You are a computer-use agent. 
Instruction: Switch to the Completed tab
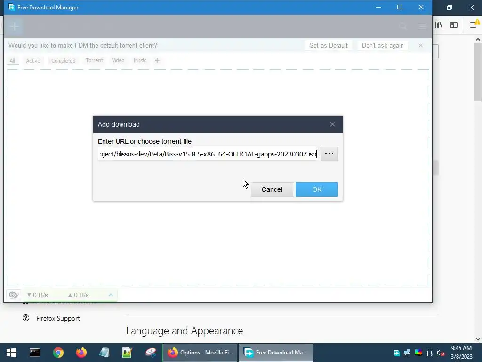(x=64, y=61)
